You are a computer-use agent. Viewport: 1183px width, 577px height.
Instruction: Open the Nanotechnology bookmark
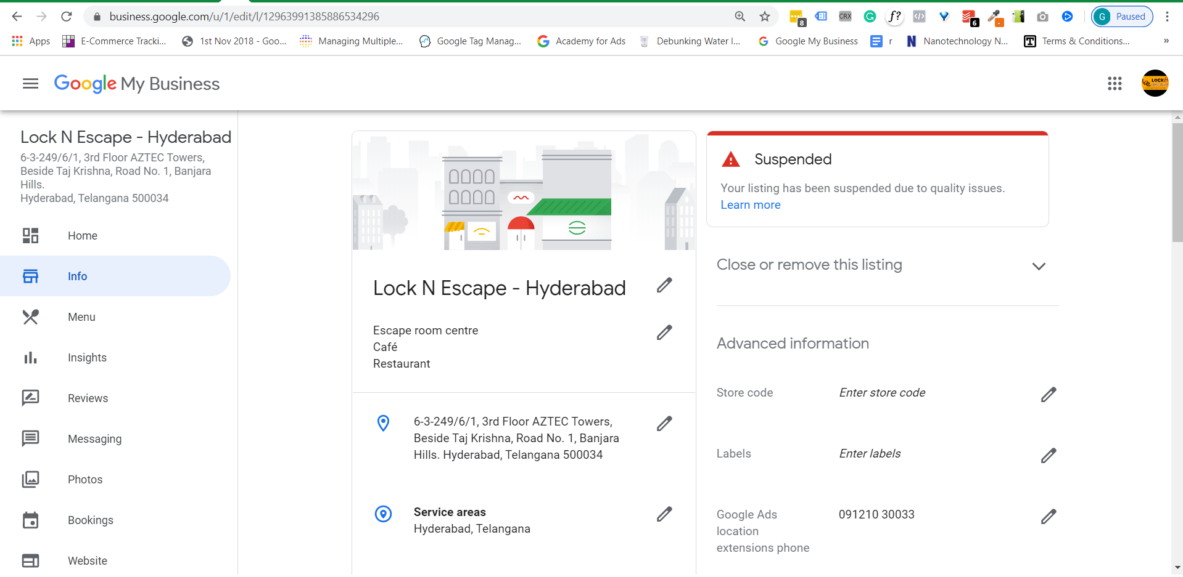pyautogui.click(x=957, y=41)
